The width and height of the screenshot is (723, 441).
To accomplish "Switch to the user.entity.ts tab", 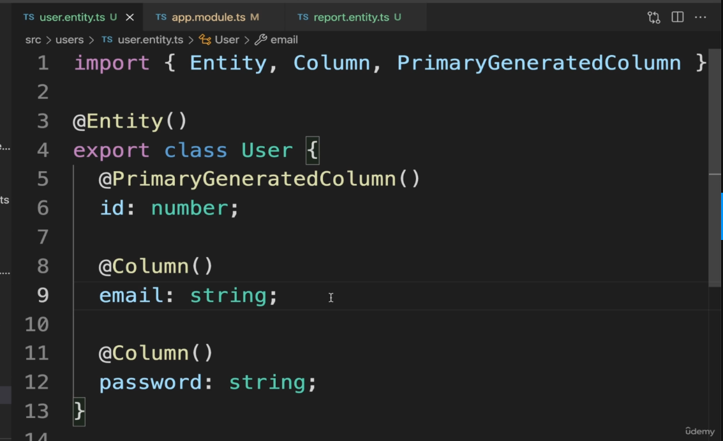I will pos(72,17).
